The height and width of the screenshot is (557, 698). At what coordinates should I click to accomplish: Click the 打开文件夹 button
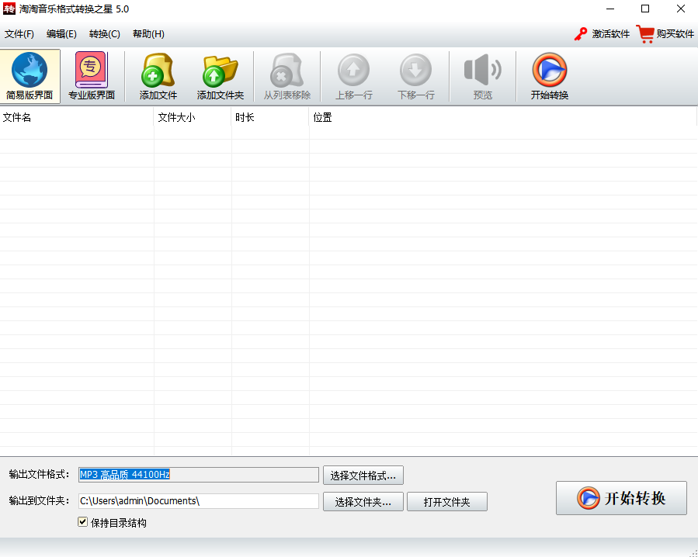447,501
